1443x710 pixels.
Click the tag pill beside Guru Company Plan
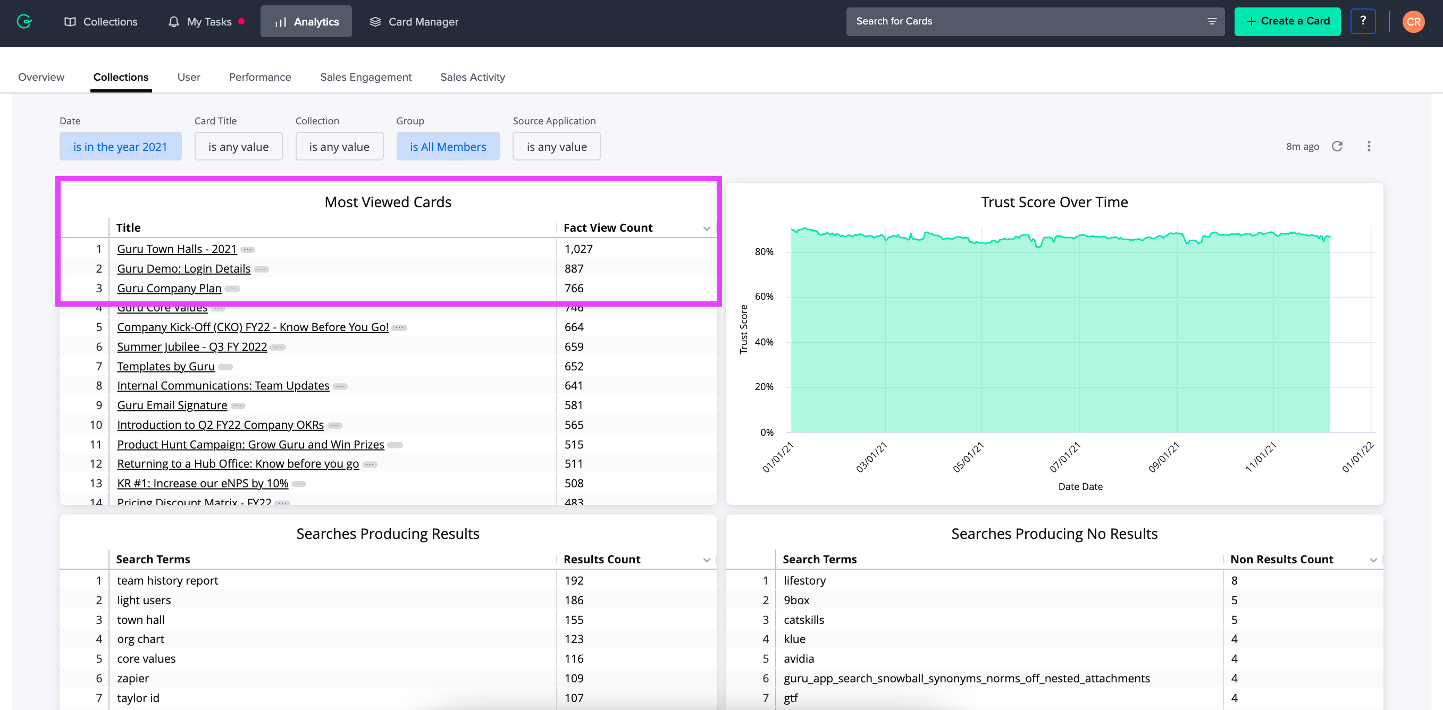pos(232,289)
